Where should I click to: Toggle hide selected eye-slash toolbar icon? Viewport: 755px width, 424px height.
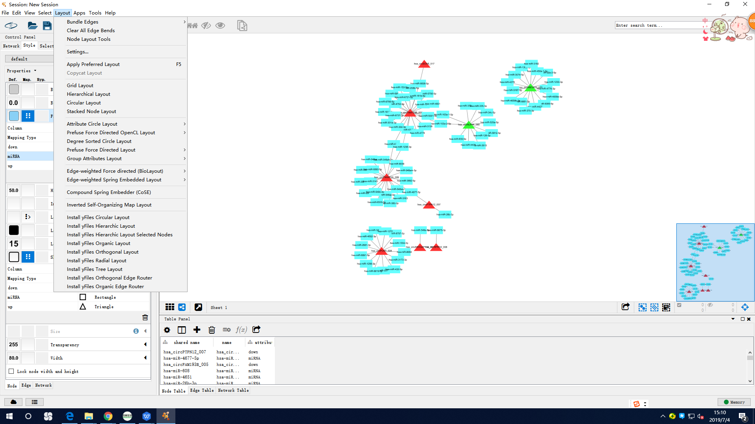point(206,26)
